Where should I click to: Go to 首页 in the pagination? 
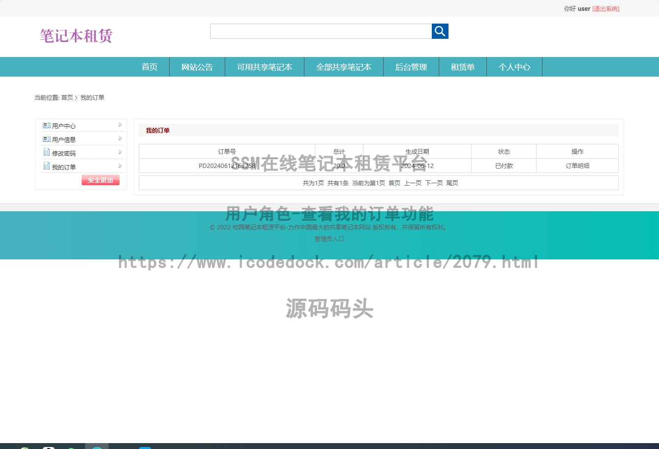[x=394, y=183]
